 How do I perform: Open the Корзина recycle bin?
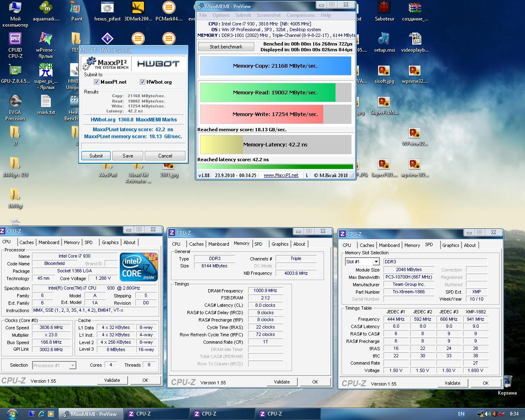coord(507,386)
